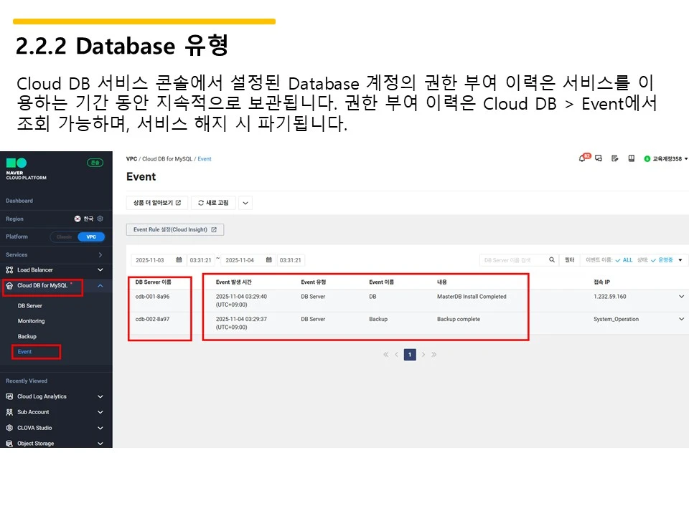Click the 필터 filter button
The height and width of the screenshot is (516, 689).
coord(570,260)
